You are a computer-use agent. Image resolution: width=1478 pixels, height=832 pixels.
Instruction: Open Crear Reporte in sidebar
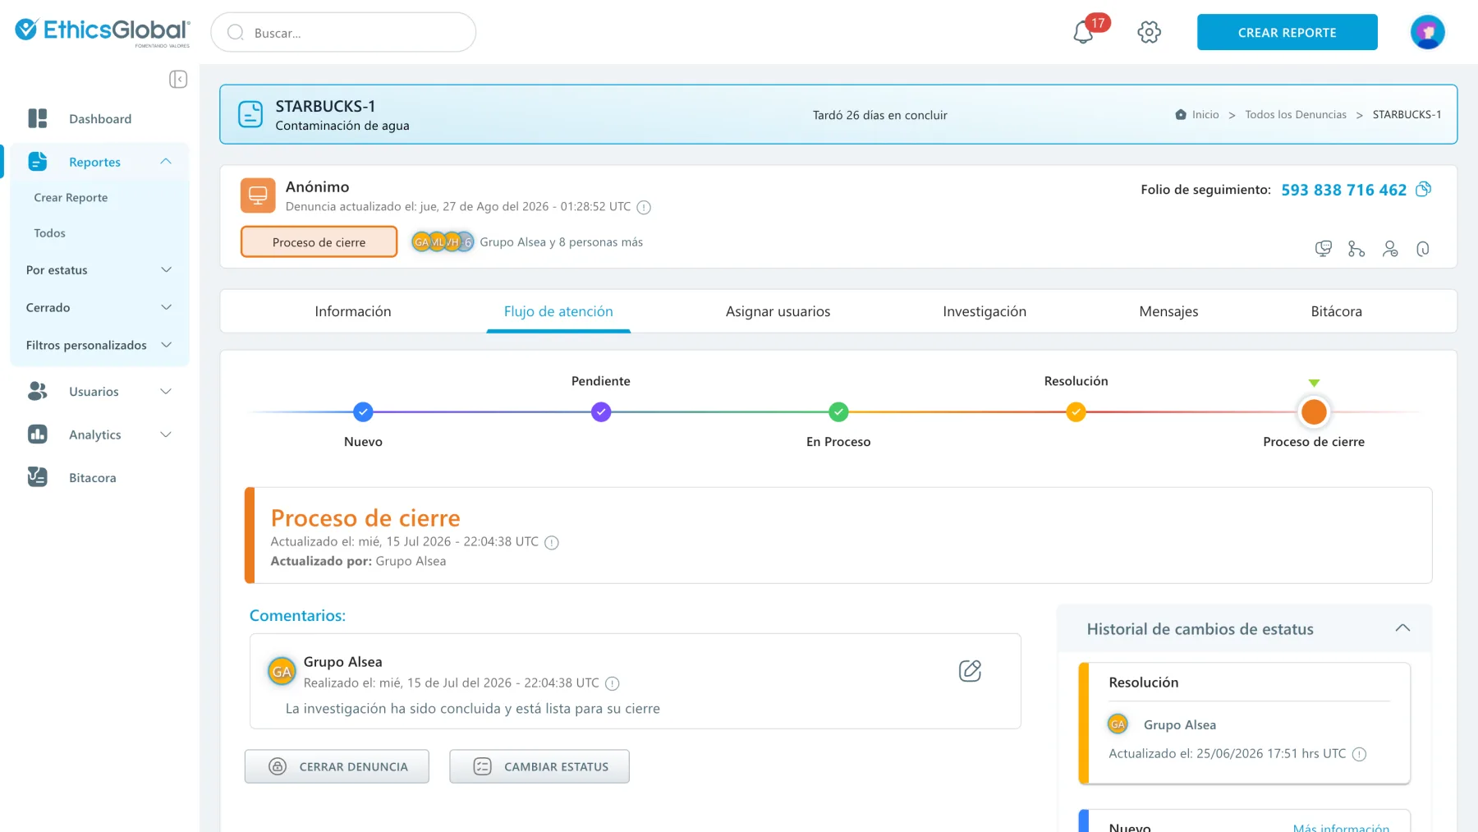[71, 197]
